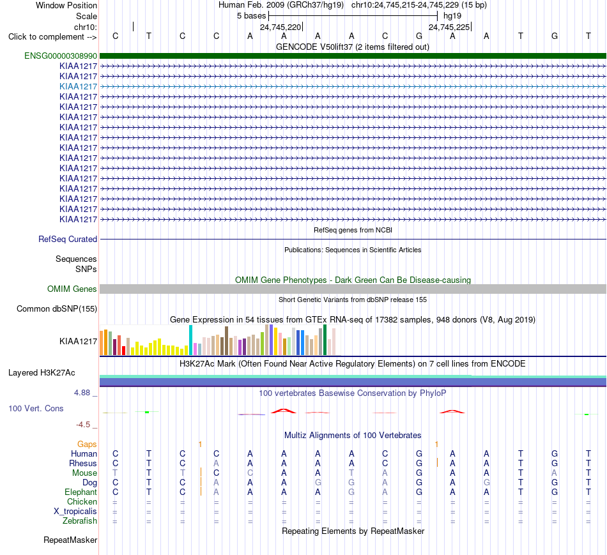Open the Common dbSNP(155) track label
This screenshot has height=555, width=607.
pos(57,309)
